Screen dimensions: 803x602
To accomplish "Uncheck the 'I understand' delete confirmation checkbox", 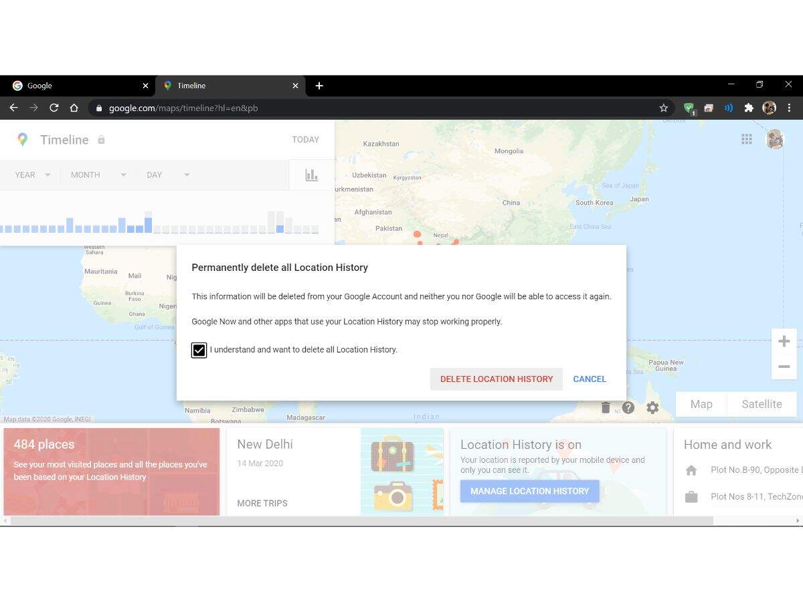I will tap(199, 350).
